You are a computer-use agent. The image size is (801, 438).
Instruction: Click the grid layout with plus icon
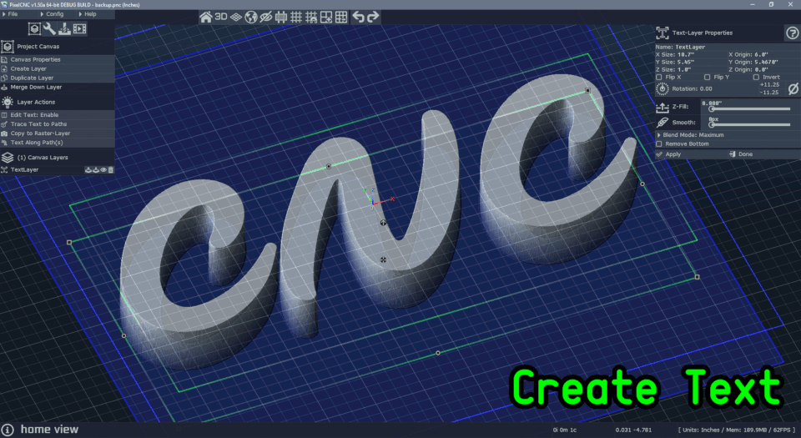pyautogui.click(x=326, y=17)
